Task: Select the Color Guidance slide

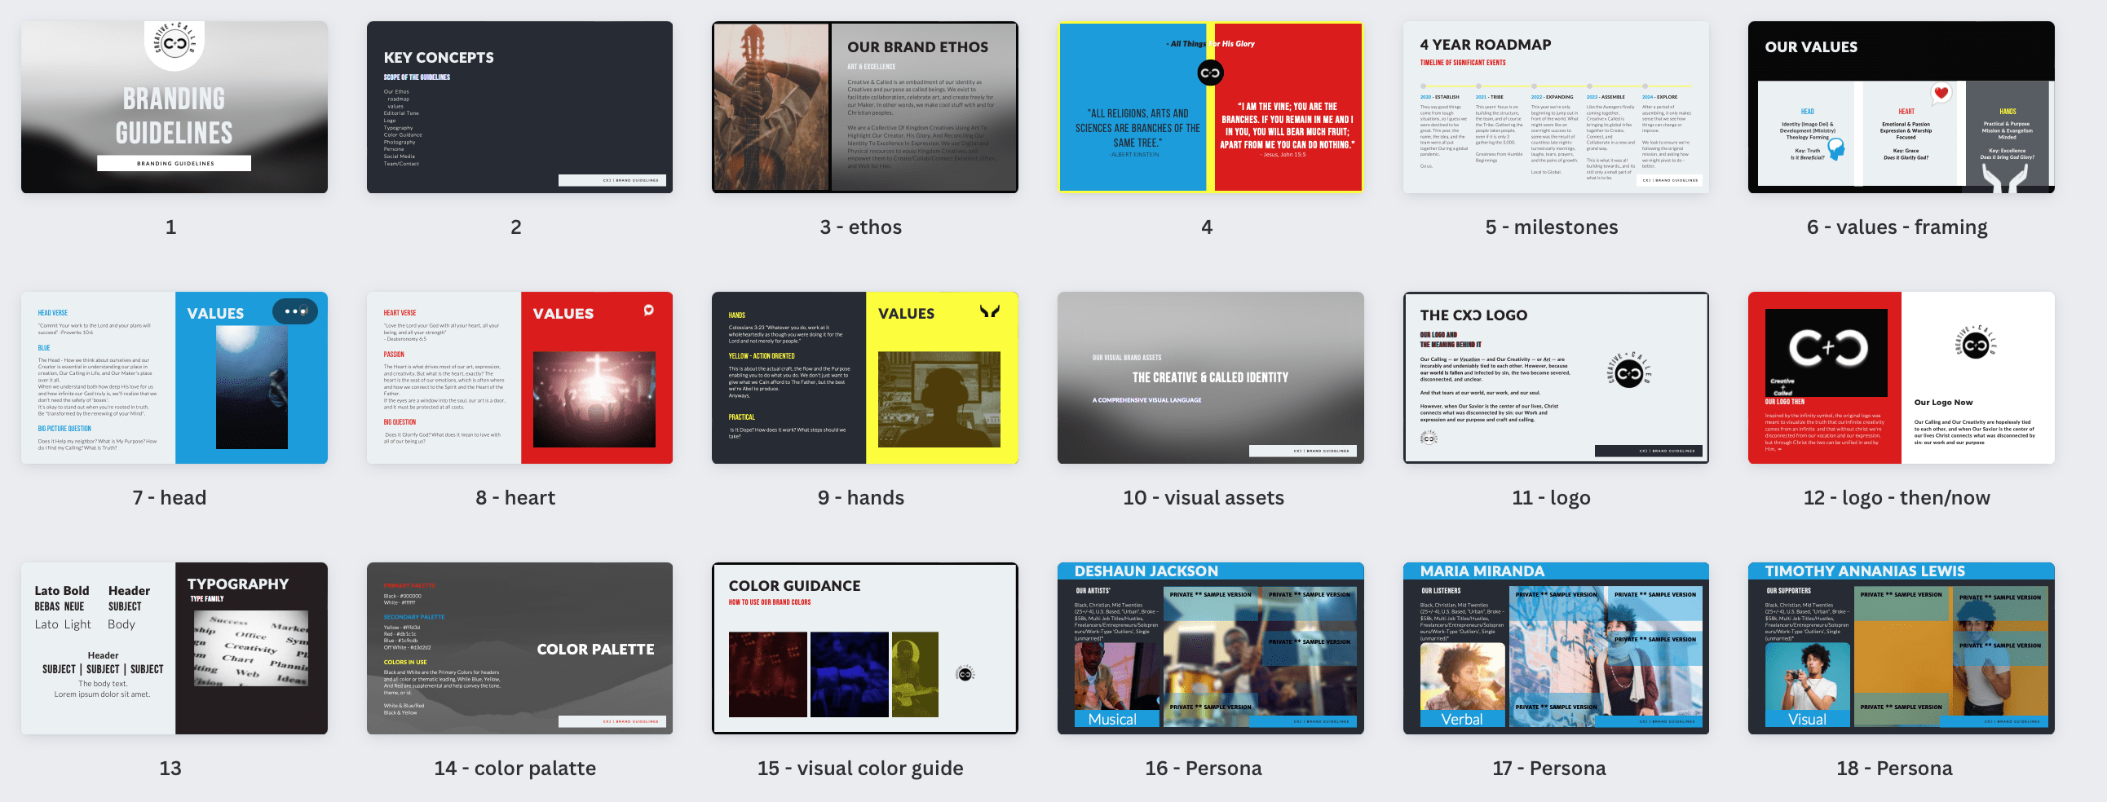Action: (x=864, y=648)
